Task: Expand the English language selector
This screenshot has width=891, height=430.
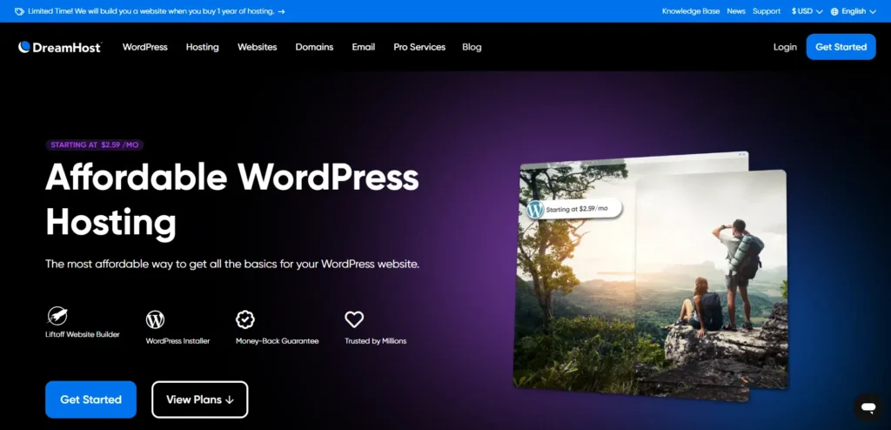Action: pos(853,11)
